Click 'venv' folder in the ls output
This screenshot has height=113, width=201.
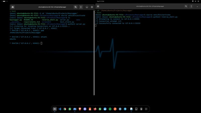[x=78, y=20]
